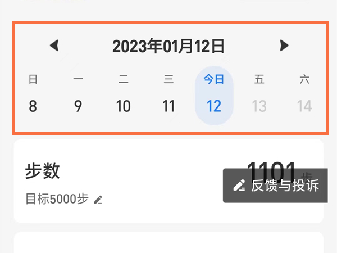The height and width of the screenshot is (253, 337).
Task: Go to next day with right arrow
Action: (x=284, y=46)
